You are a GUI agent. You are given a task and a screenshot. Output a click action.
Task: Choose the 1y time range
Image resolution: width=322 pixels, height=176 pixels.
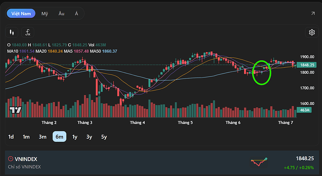[x=75, y=137]
